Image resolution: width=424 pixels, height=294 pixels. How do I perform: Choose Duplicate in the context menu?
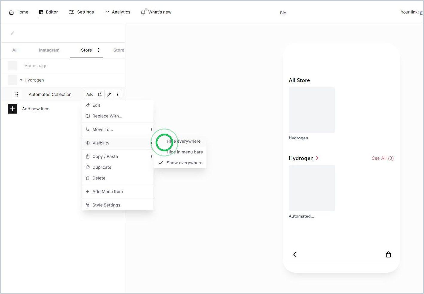click(118, 167)
